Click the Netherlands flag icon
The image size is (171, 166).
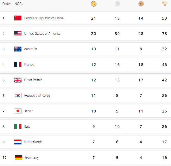pyautogui.click(x=18, y=142)
